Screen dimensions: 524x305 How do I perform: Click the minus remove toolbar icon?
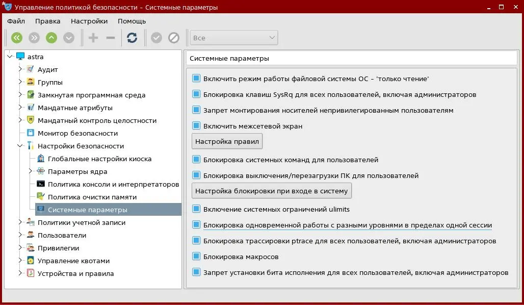(x=111, y=38)
